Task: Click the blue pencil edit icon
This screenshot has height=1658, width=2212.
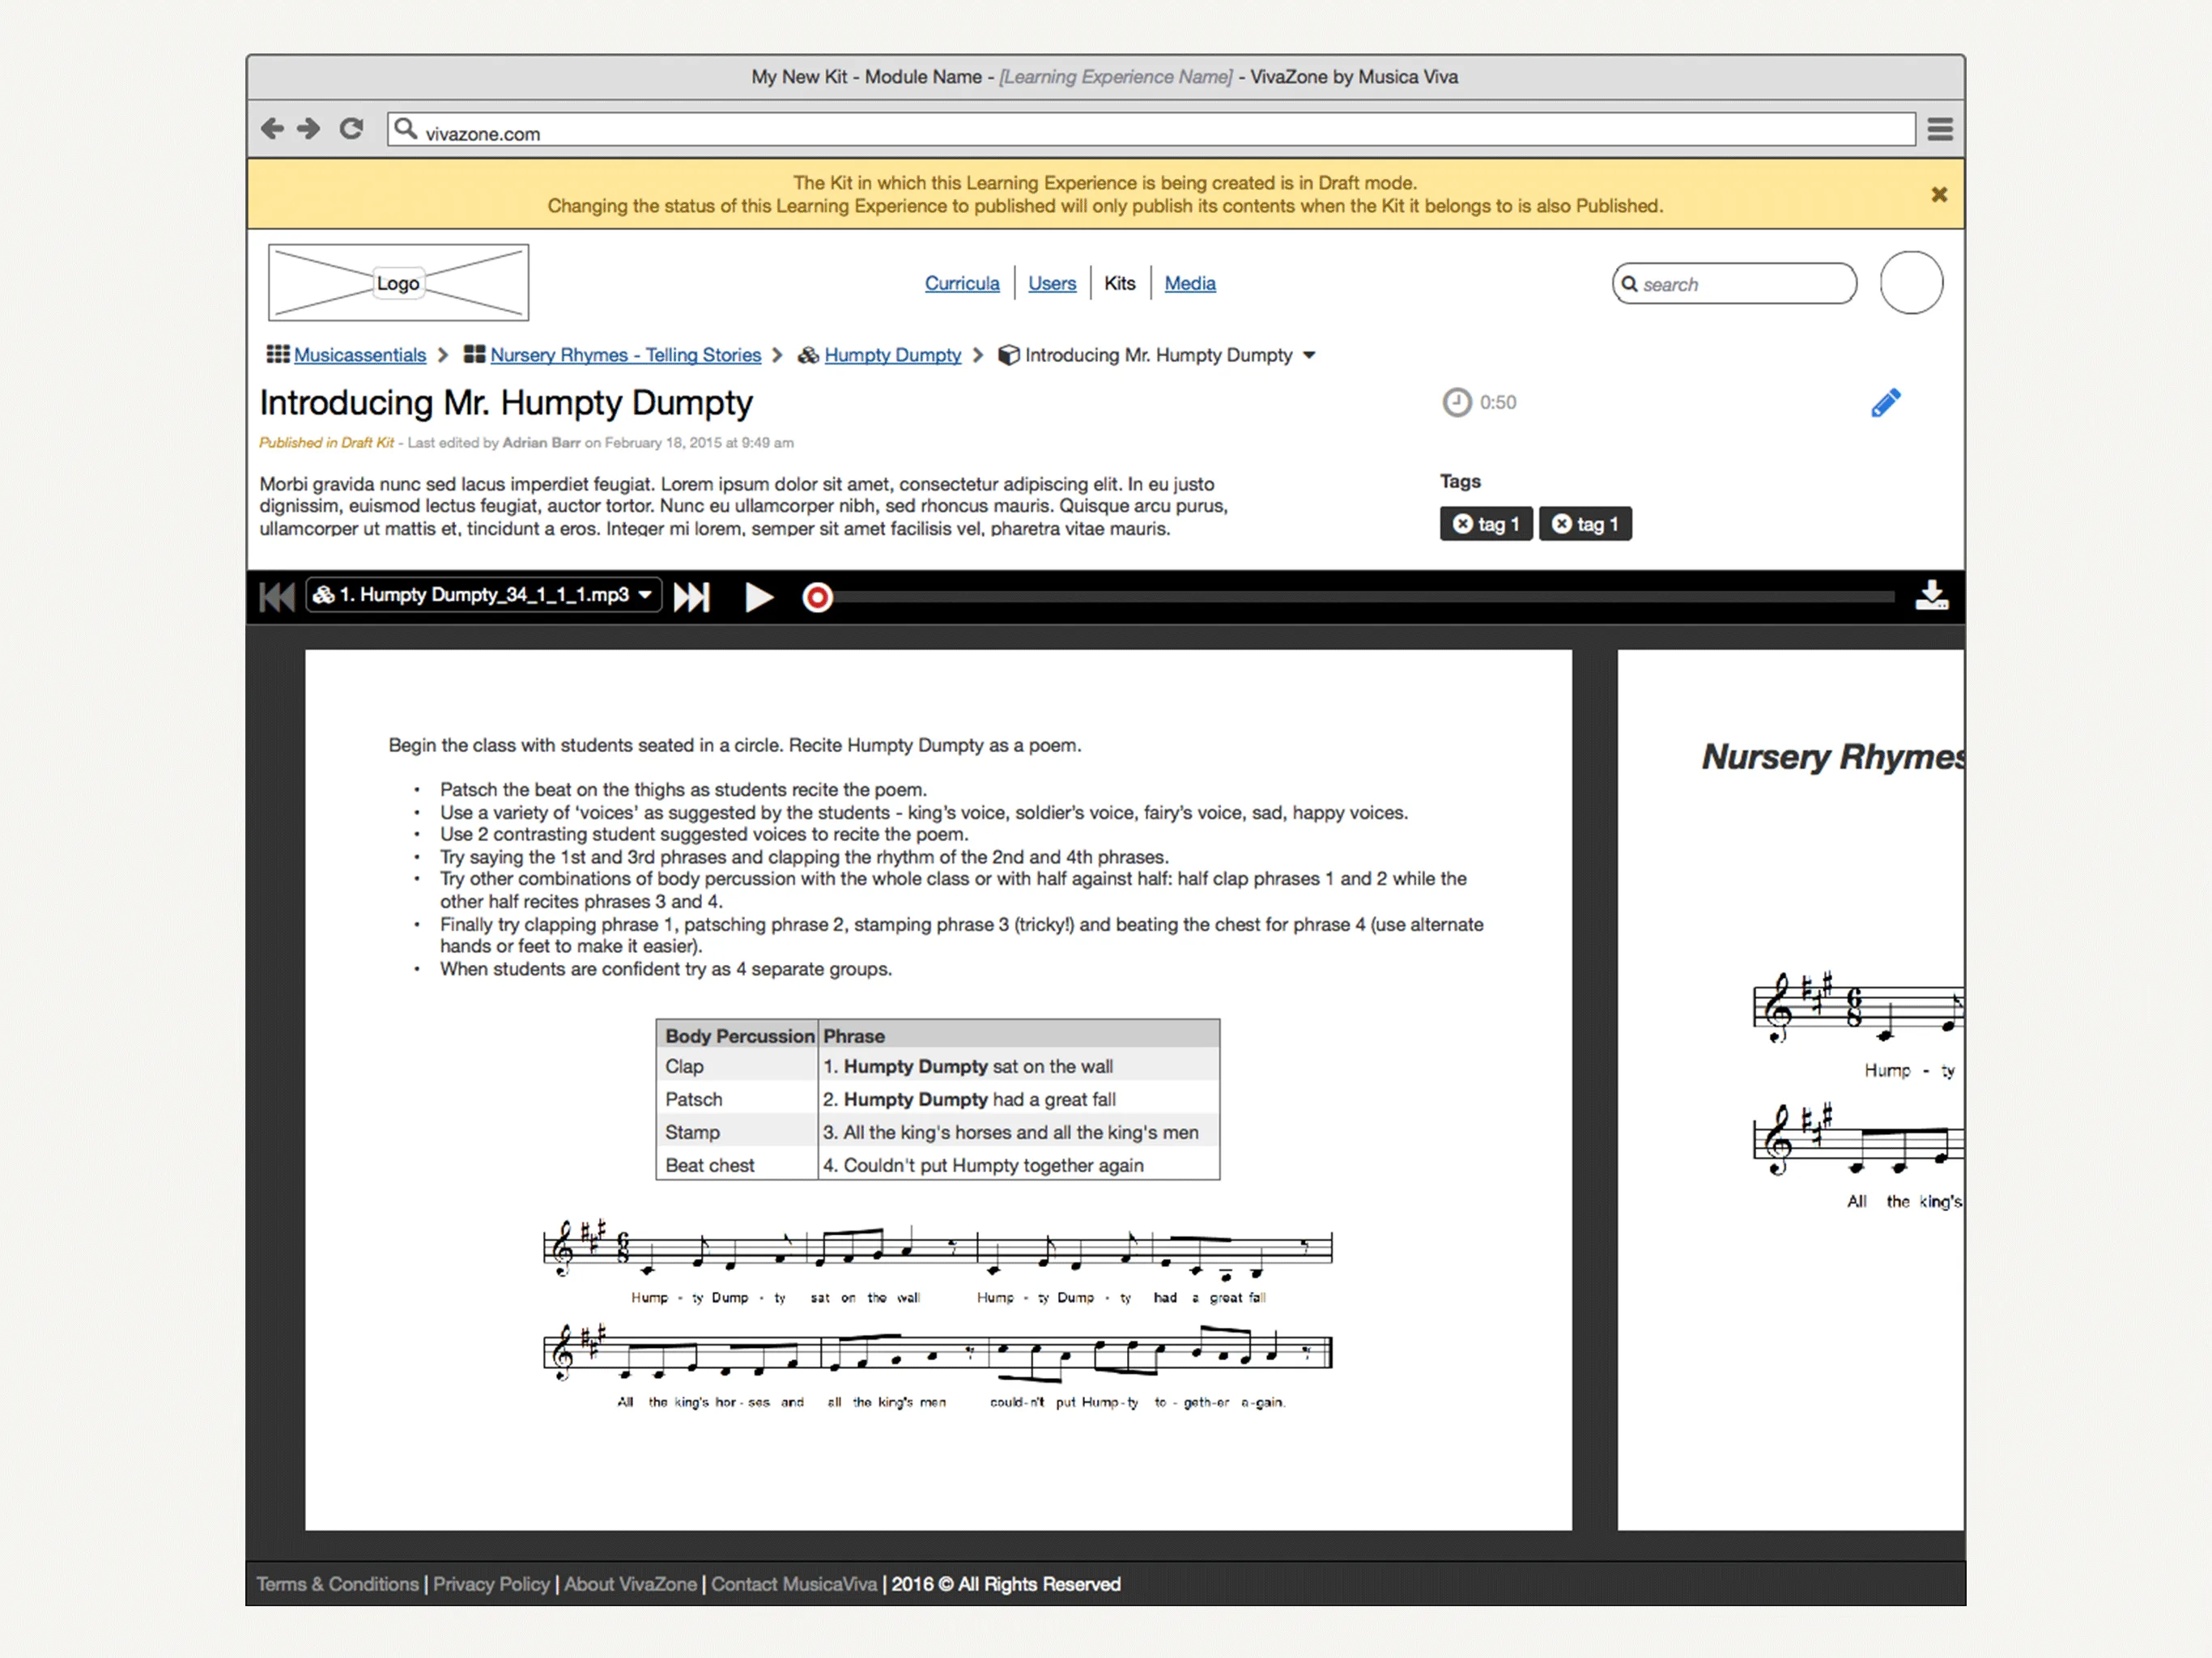Action: coord(1885,403)
